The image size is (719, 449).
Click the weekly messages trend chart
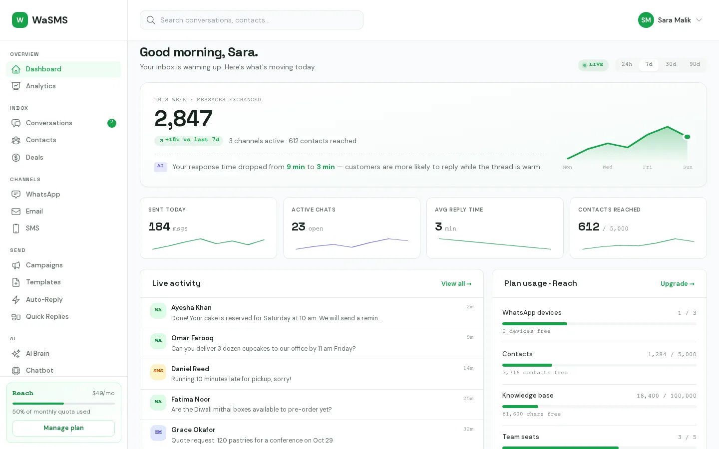pos(628,147)
